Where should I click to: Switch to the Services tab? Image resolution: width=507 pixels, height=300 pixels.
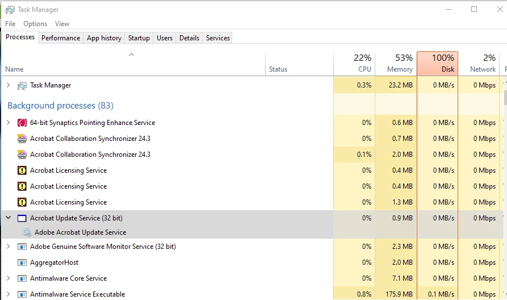(x=218, y=38)
